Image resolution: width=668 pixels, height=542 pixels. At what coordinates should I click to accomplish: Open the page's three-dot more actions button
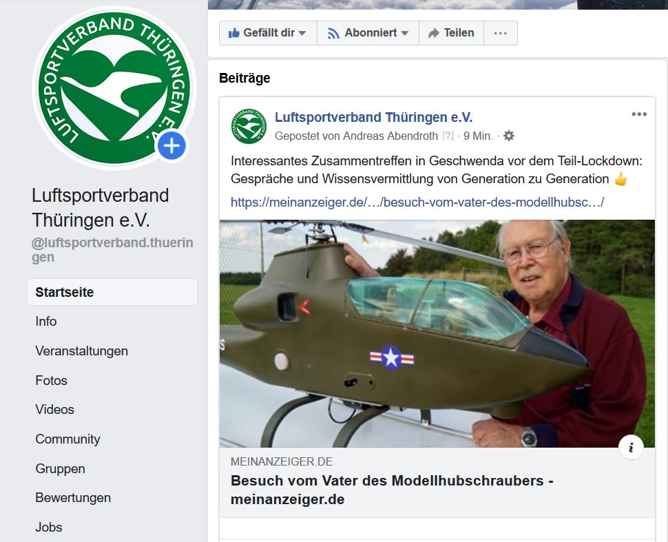point(501,33)
